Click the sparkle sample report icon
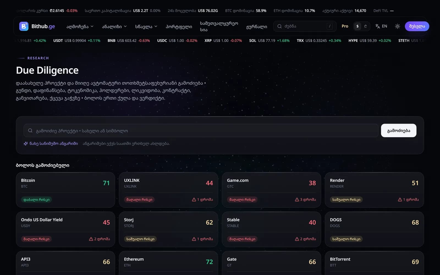This screenshot has height=275, width=440. point(26,144)
